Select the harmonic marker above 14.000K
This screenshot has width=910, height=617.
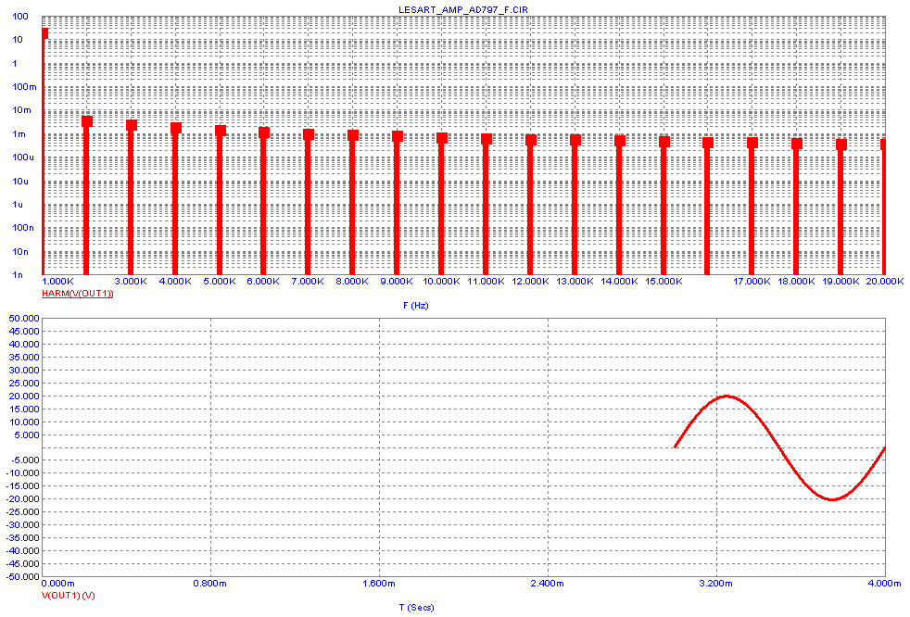click(x=619, y=141)
